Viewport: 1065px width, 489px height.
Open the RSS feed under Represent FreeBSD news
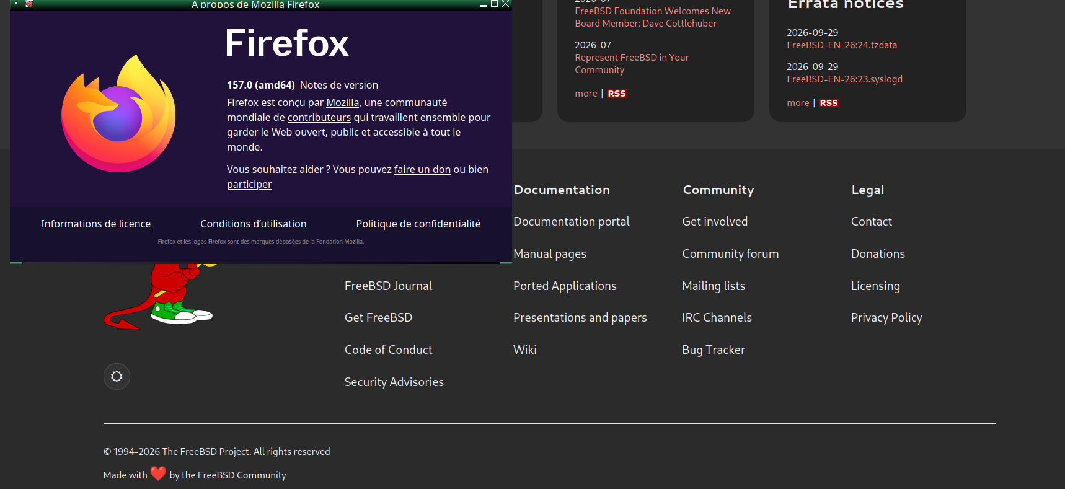617,94
